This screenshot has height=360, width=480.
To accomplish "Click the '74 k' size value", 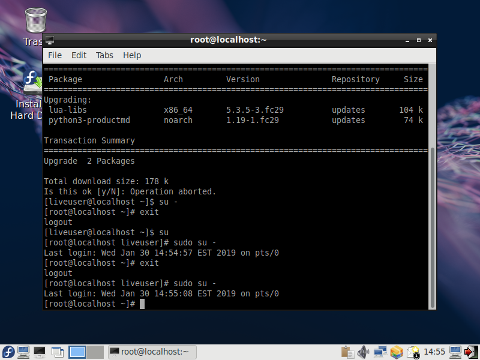I will pos(413,120).
